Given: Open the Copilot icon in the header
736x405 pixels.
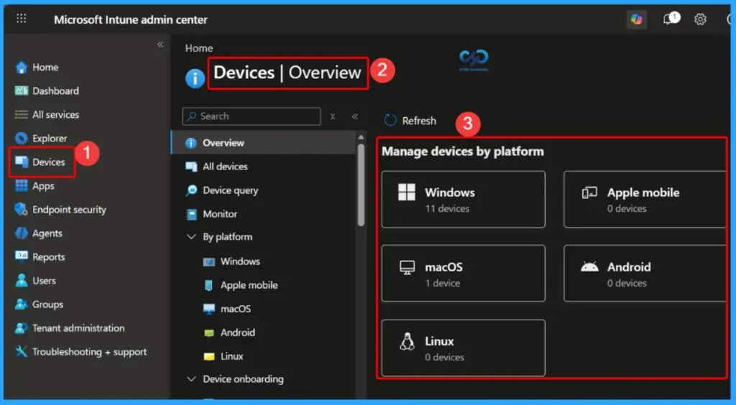Looking at the screenshot, I should 637,19.
